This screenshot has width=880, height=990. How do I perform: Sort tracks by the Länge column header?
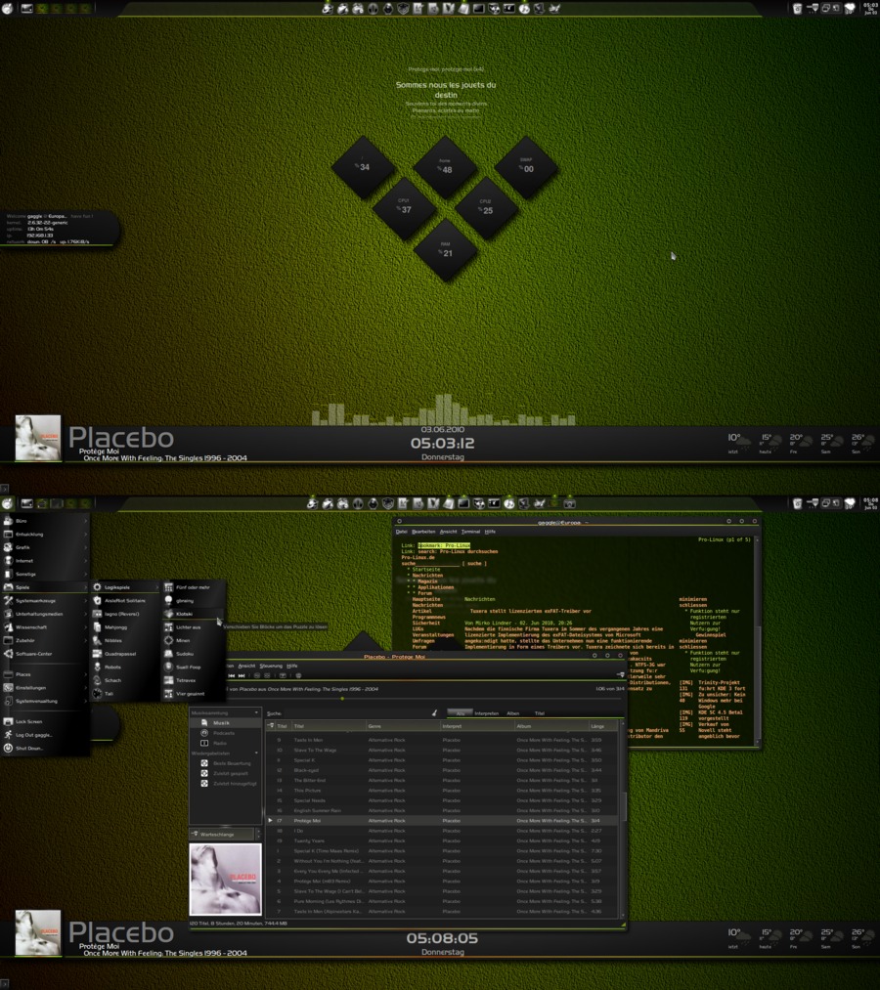pyautogui.click(x=604, y=726)
